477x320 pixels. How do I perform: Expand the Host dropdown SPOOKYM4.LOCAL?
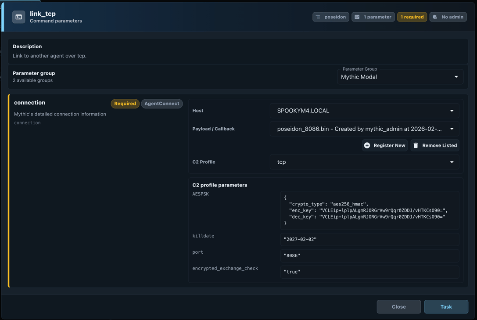365,111
